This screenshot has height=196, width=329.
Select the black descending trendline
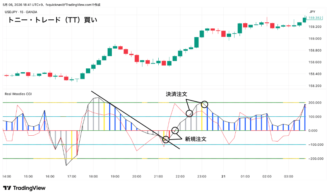tap(135, 120)
